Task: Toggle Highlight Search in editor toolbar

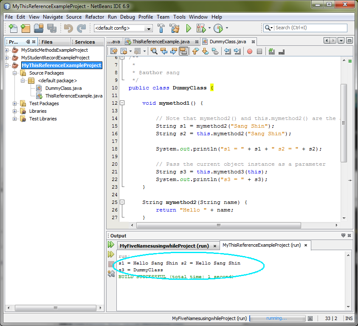Action: [183, 51]
